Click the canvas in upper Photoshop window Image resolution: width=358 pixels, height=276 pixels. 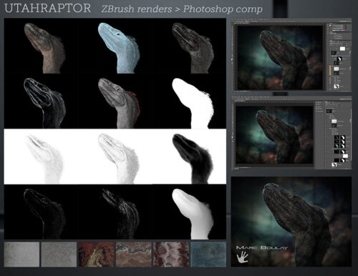(x=279, y=57)
